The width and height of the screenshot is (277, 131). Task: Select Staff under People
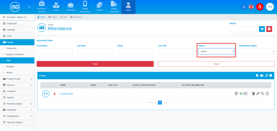pos(17,60)
